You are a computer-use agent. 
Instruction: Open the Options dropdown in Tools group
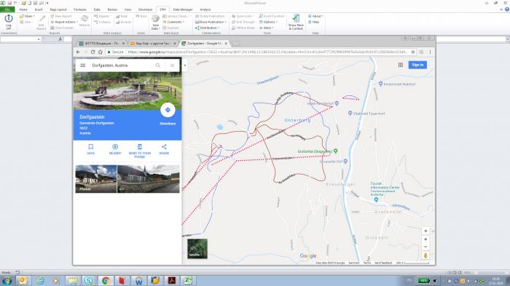pos(268,22)
